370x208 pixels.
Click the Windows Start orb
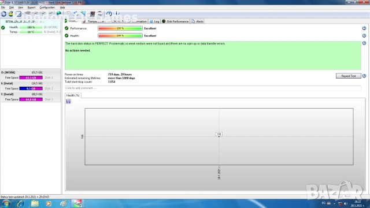6,203
